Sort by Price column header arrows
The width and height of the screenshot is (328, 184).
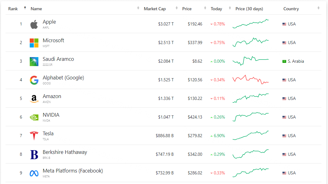205,8
